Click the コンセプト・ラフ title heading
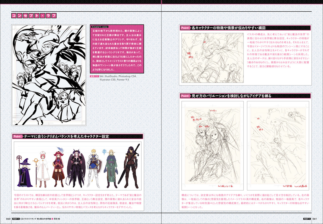 (x=34, y=16)
